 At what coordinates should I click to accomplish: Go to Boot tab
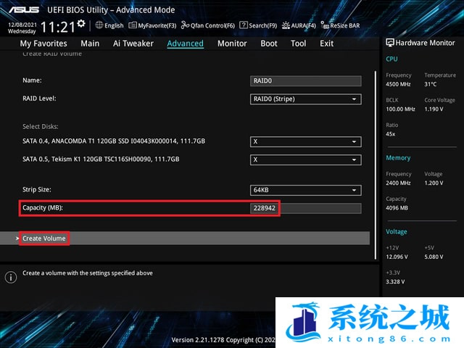tap(269, 43)
